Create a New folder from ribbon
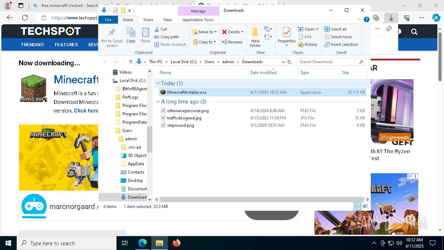Image resolution: width=444 pixels, height=250 pixels. [x=255, y=37]
